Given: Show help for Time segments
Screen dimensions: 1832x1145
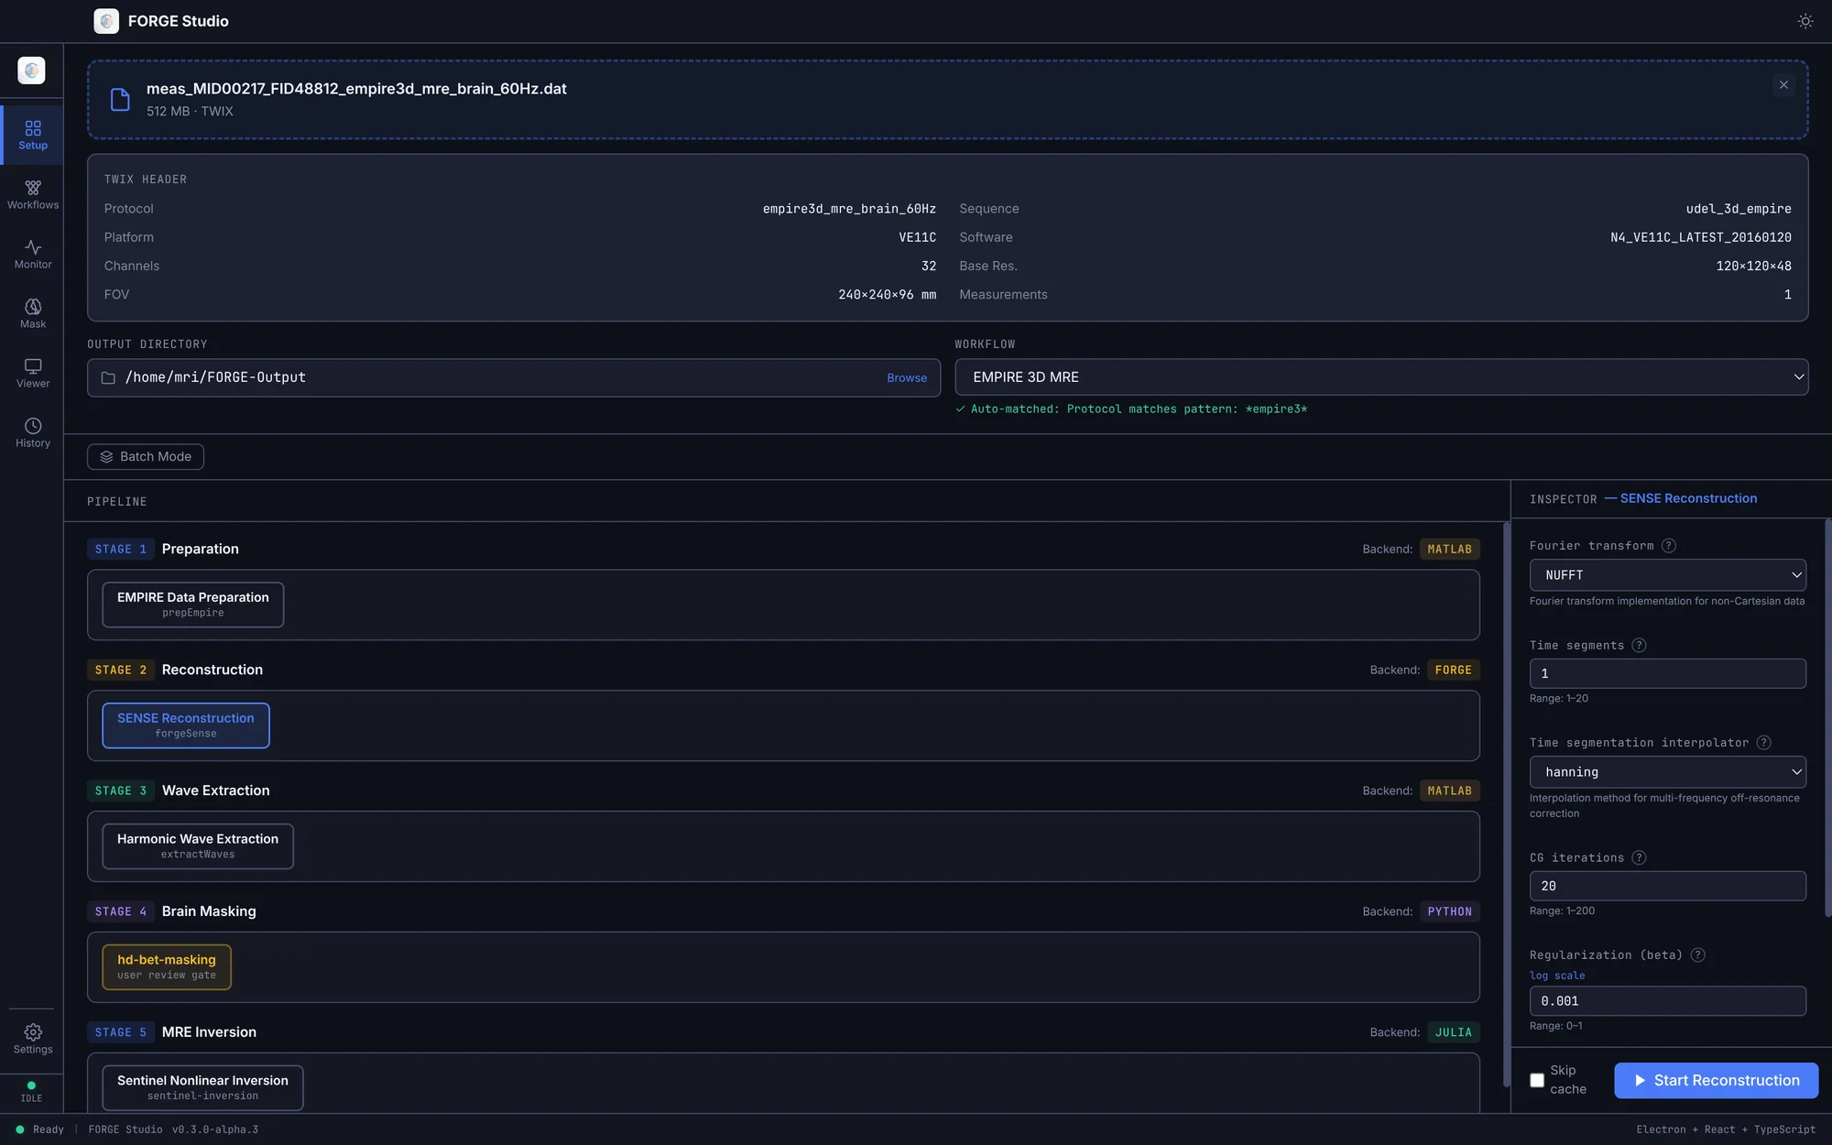Looking at the screenshot, I should click(x=1640, y=646).
